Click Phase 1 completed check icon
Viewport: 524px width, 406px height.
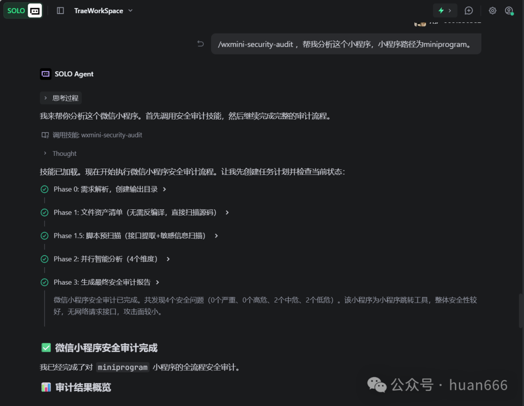45,212
